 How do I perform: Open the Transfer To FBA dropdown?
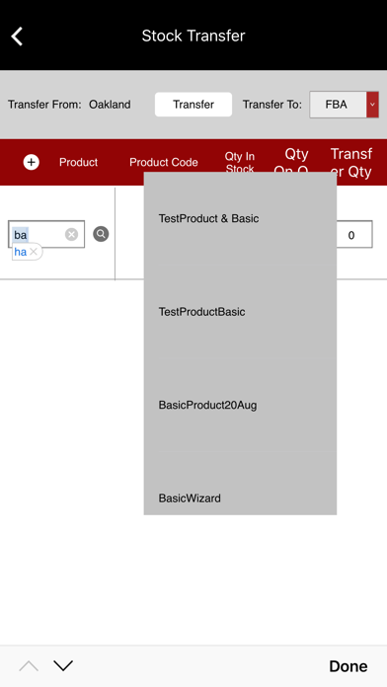click(x=344, y=105)
